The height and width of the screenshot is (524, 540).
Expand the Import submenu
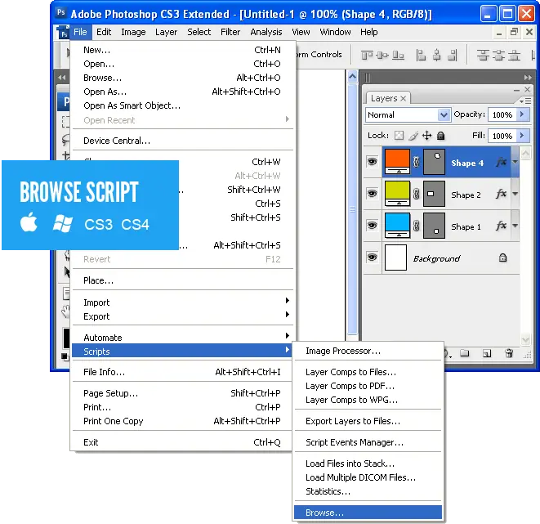(182, 302)
